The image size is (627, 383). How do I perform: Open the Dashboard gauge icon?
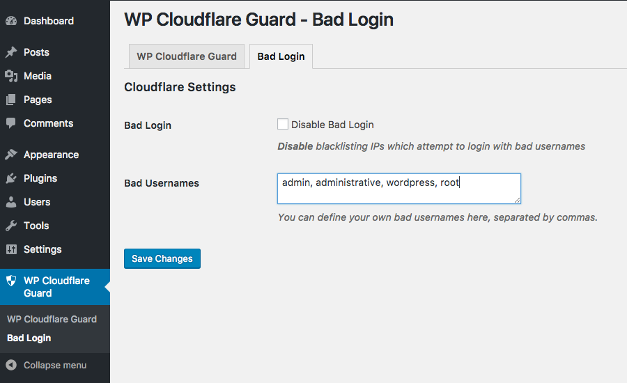click(x=11, y=21)
